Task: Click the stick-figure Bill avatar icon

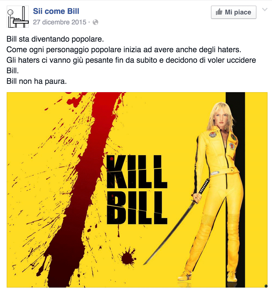Action: [18, 17]
